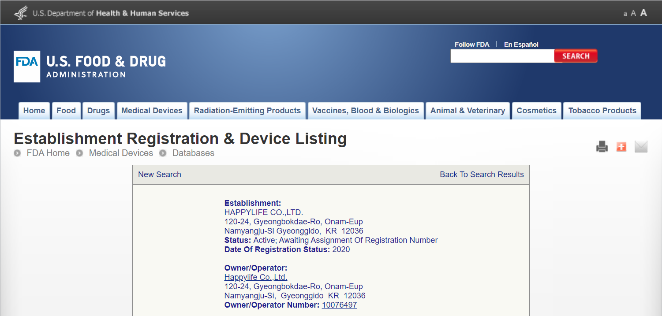The image size is (662, 316).
Task: Click the Follow FDA link
Action: tap(471, 45)
